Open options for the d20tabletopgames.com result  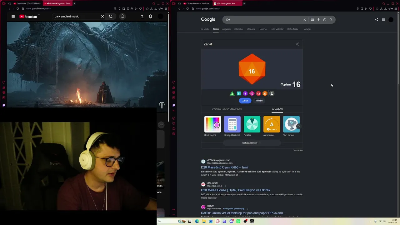[236, 163]
